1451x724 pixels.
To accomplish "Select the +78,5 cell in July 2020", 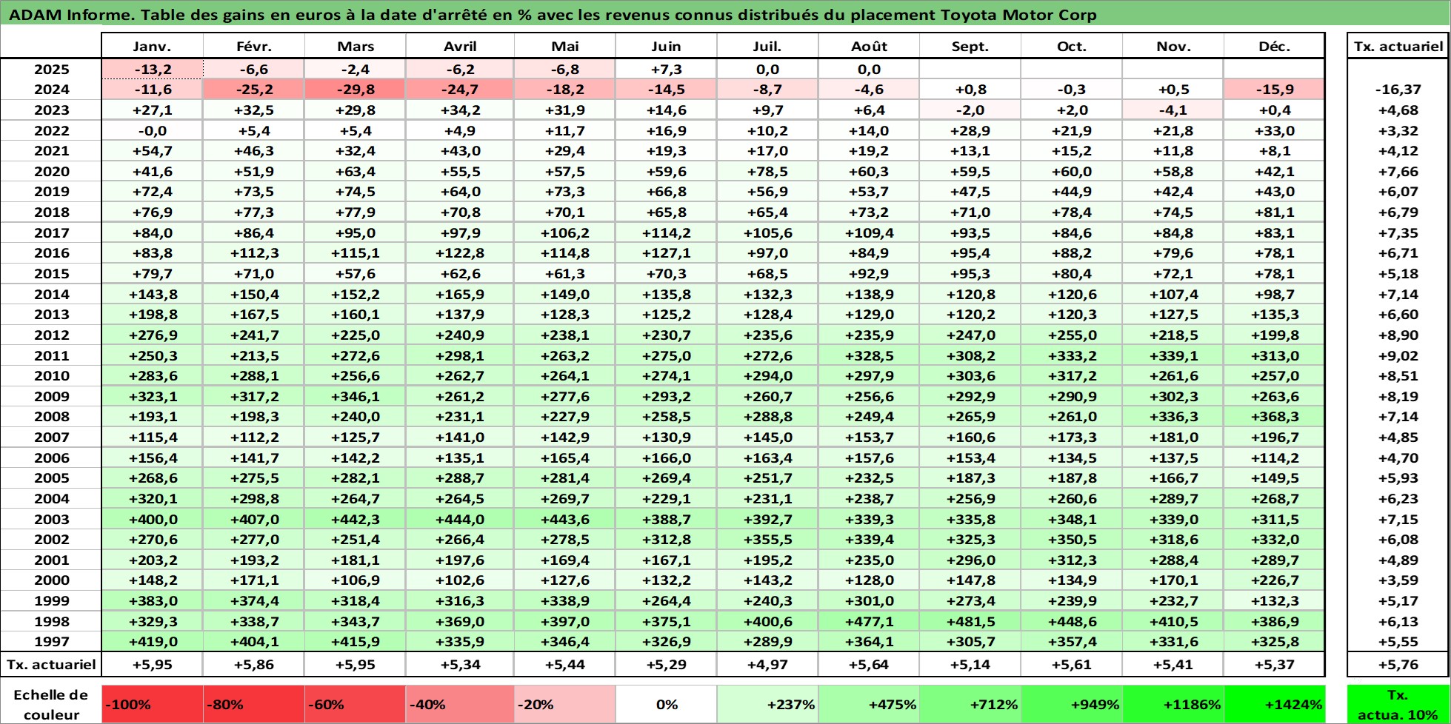I will click(x=767, y=171).
